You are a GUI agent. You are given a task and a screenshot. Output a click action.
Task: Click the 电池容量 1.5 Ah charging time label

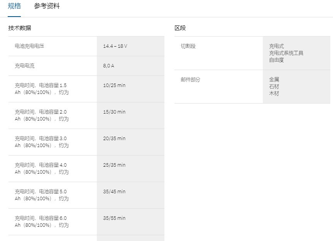click(x=42, y=89)
